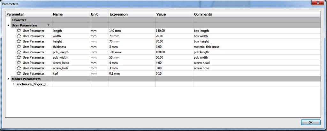Select the name cell 'screw_hole'
The image size is (327, 131).
pyautogui.click(x=71, y=68)
